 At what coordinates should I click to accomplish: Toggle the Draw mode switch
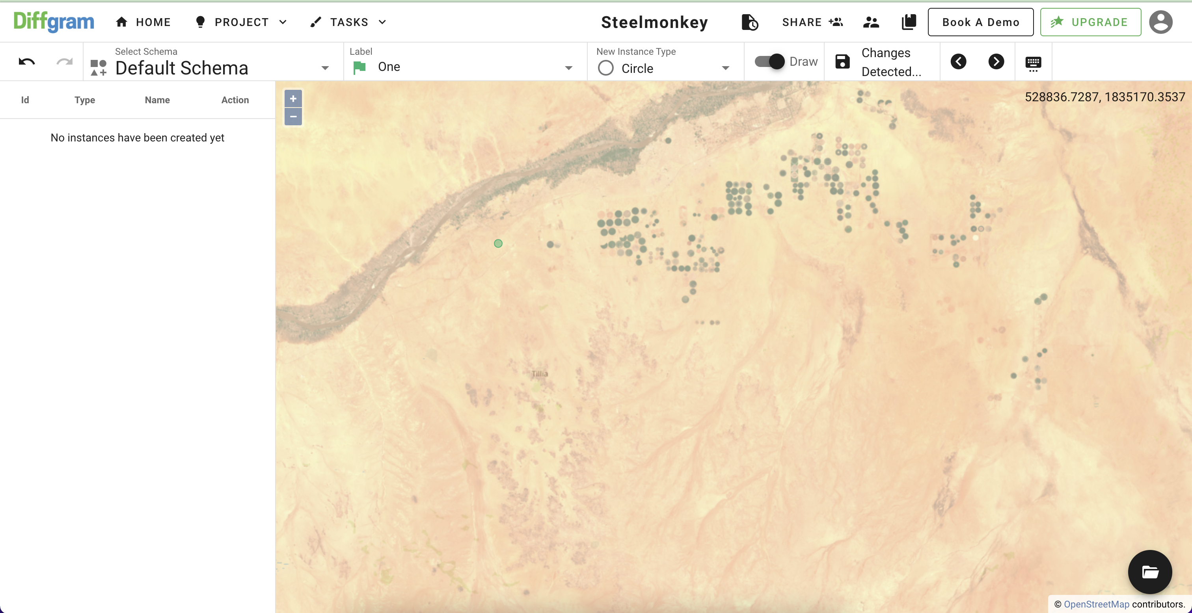click(769, 61)
